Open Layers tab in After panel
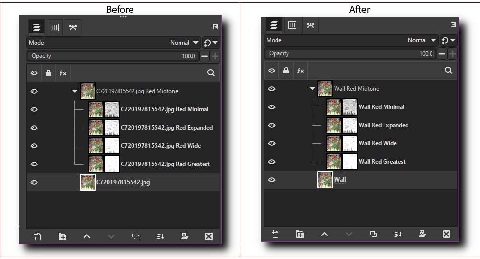 [x=274, y=25]
